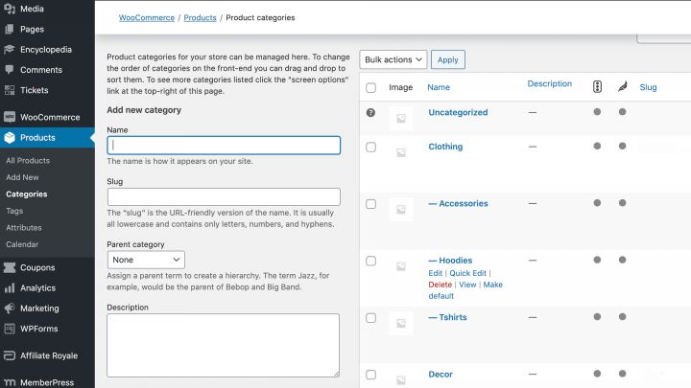Go to Attributes submenu item
The height and width of the screenshot is (388, 691).
[x=24, y=227]
